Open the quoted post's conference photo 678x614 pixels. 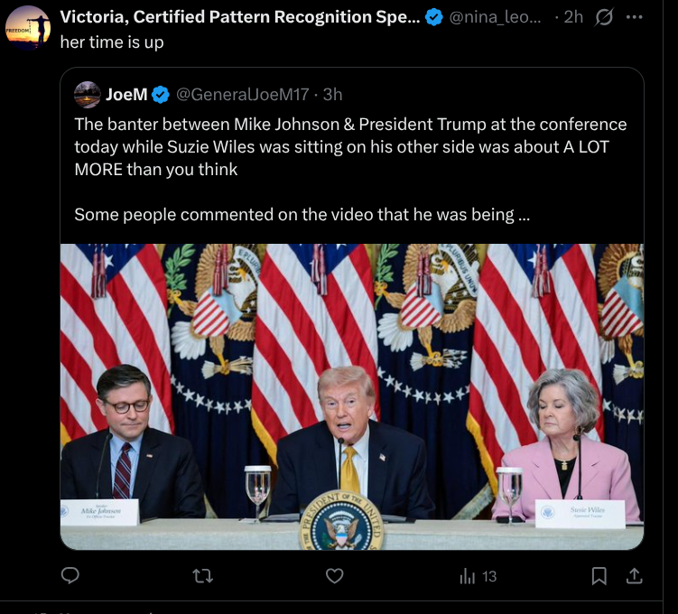point(352,395)
